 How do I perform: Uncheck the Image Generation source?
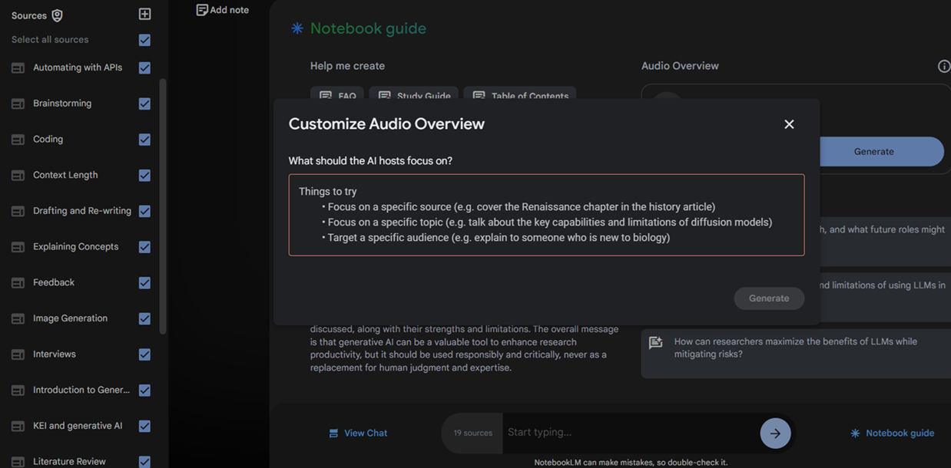pyautogui.click(x=144, y=318)
